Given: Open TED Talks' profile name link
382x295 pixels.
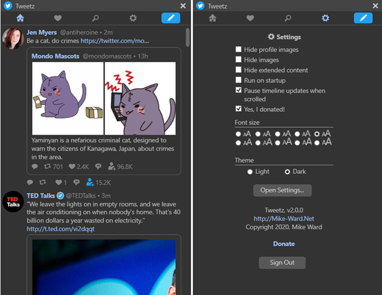Looking at the screenshot, I should point(41,195).
